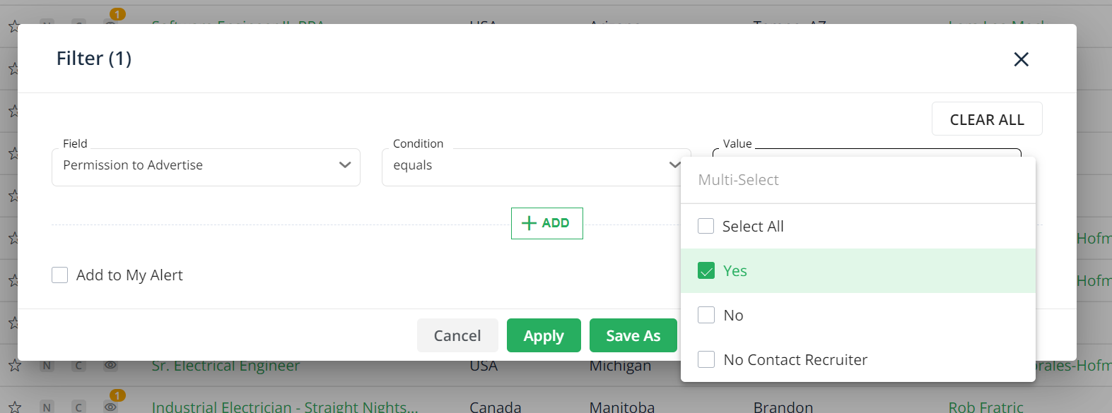Click CLEAR ALL to reset filters

(986, 119)
